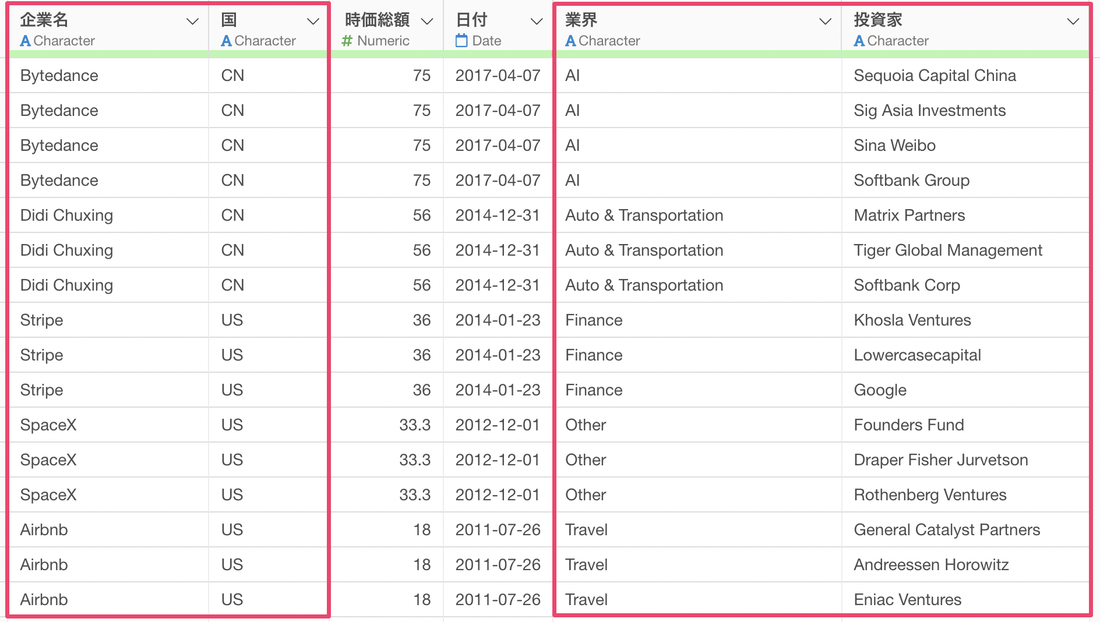Click the calendar Date icon under 日付

[x=461, y=41]
